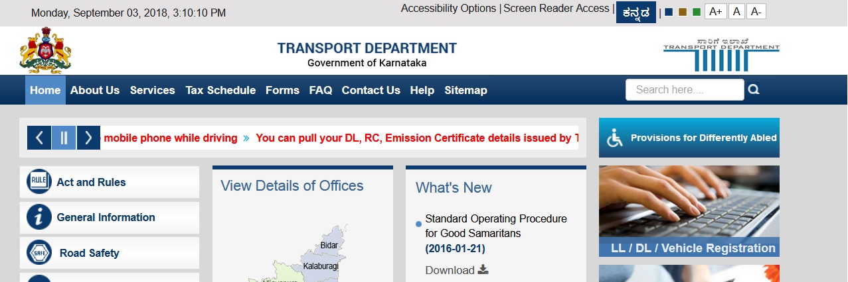Click the Search here input field
848x282 pixels.
(x=684, y=89)
